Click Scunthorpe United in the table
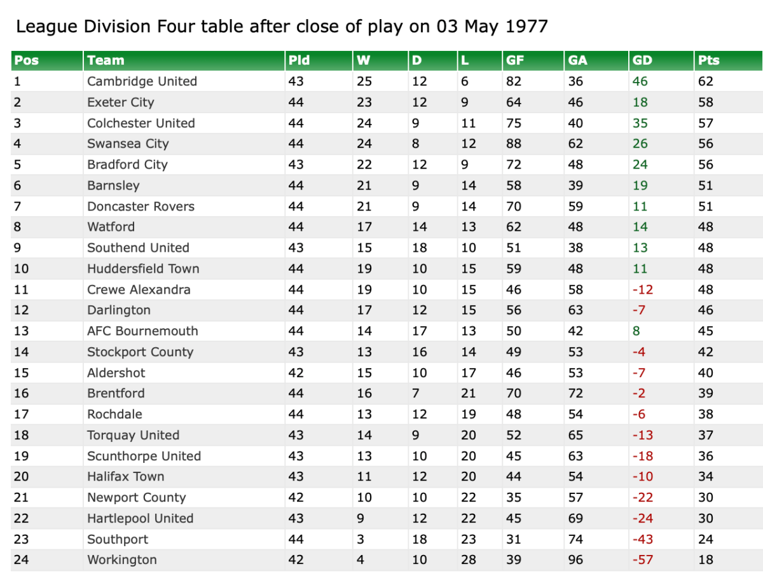Screen dimensions: 763x576 point(144,456)
